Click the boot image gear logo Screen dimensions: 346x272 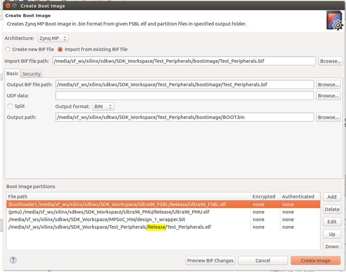335,21
